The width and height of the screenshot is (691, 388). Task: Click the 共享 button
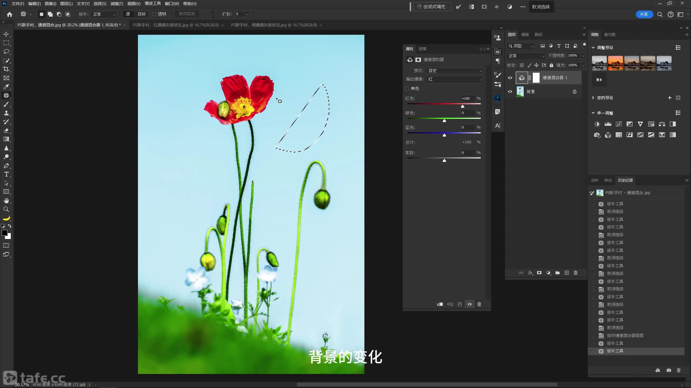click(x=644, y=14)
